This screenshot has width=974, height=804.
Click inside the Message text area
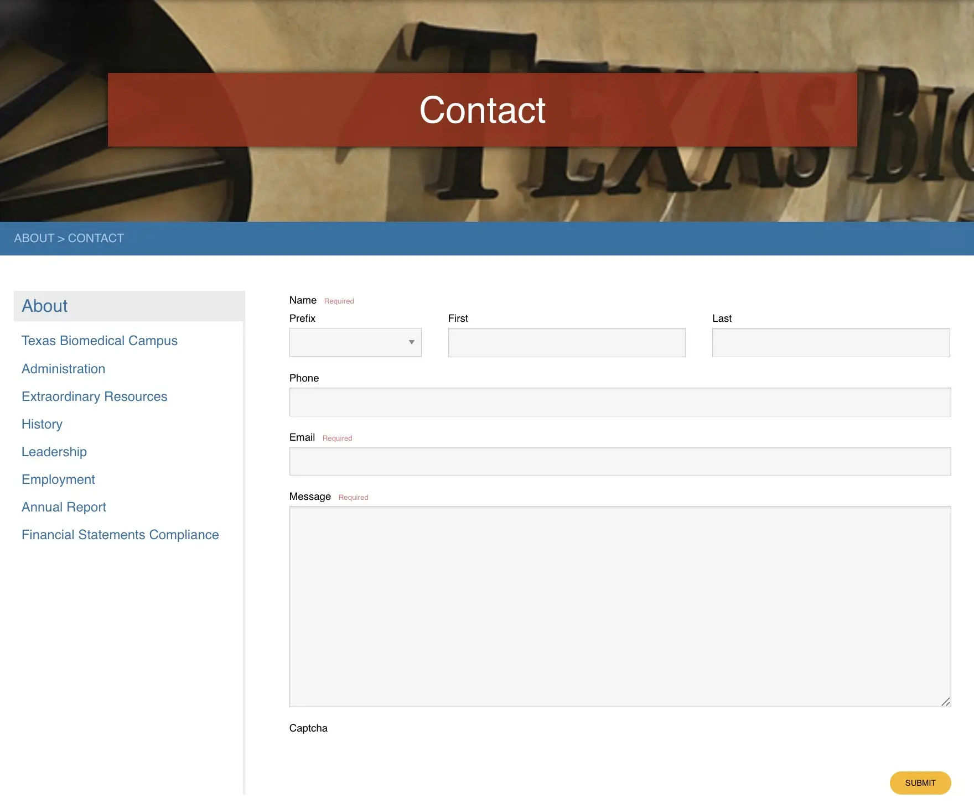pyautogui.click(x=620, y=607)
